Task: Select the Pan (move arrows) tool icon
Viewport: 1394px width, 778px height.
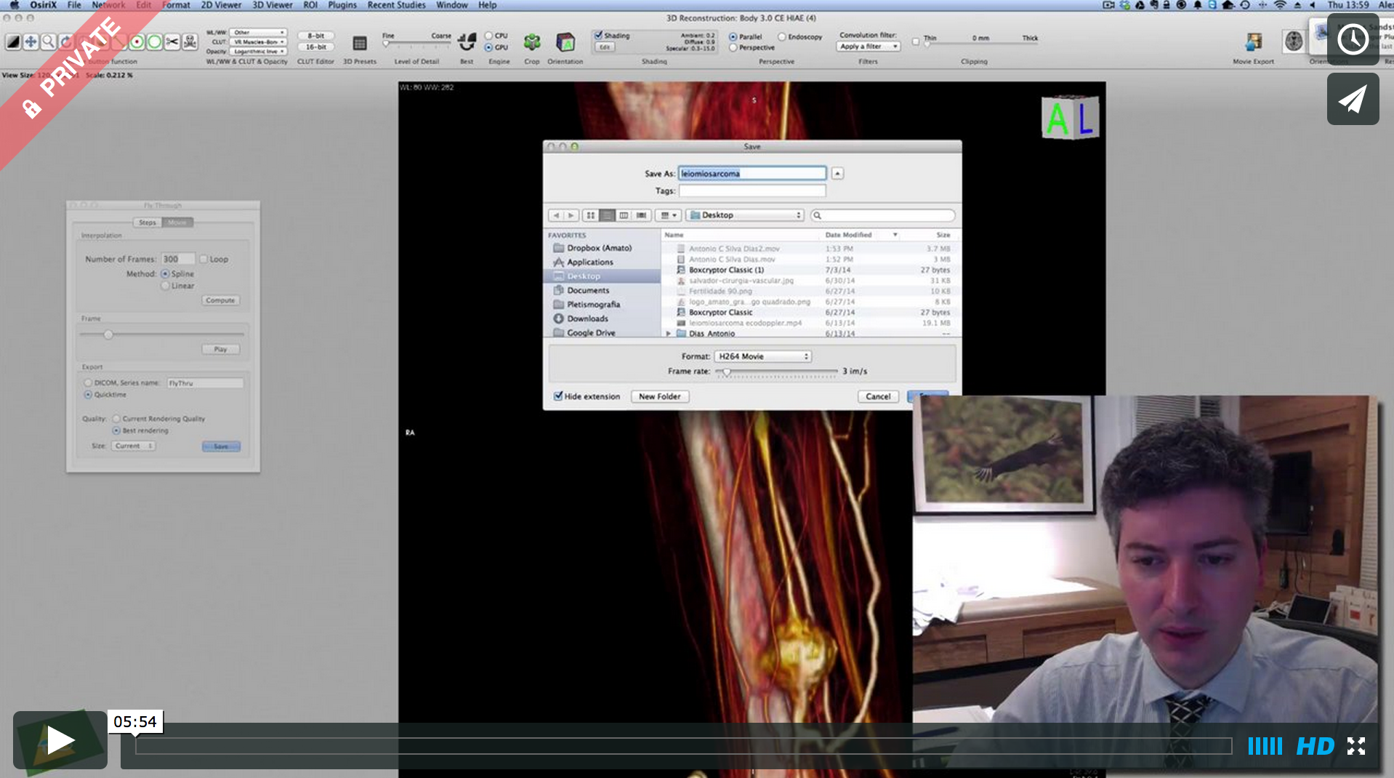Action: pos(31,42)
